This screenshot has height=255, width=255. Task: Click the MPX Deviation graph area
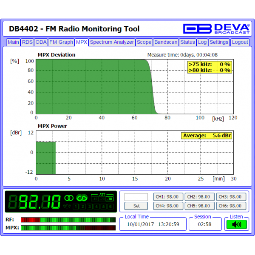click(x=135, y=87)
